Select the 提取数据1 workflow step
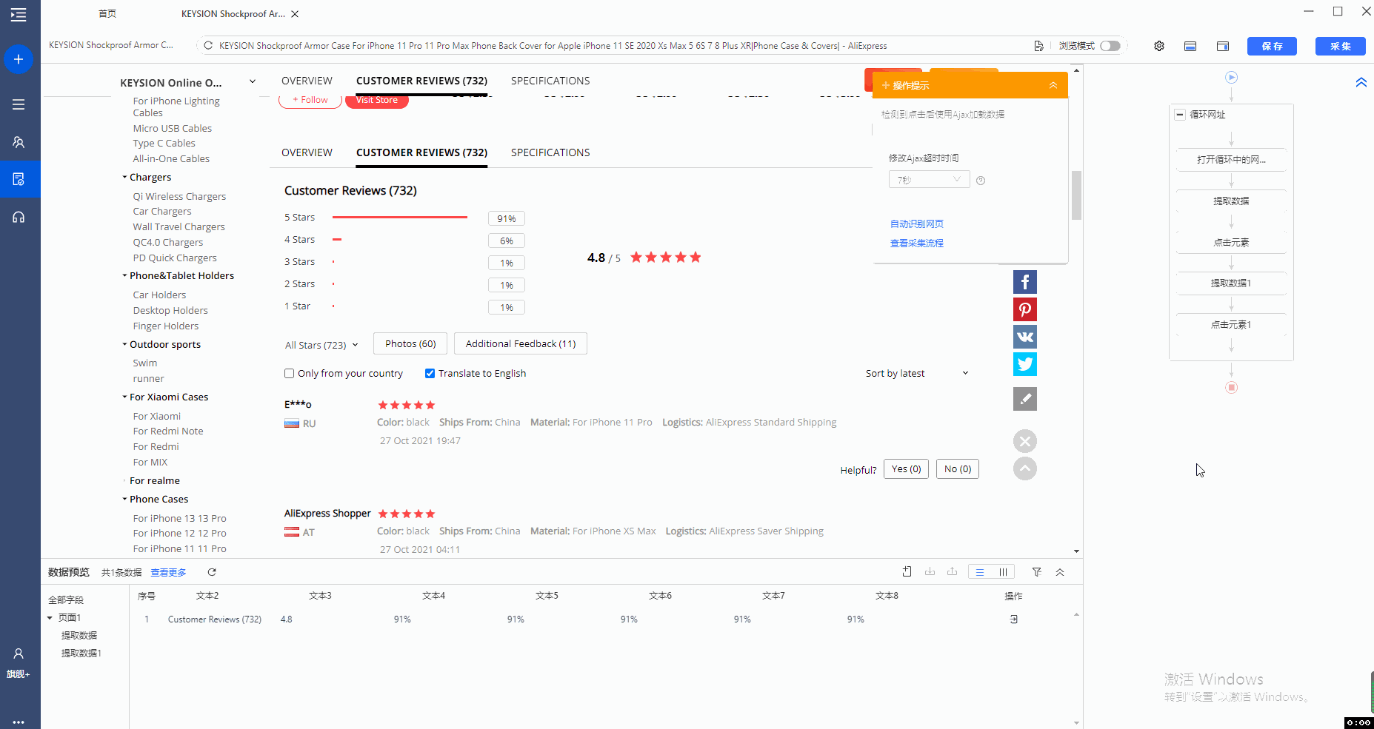Screen dimensions: 1374x729 pyautogui.click(x=1231, y=283)
